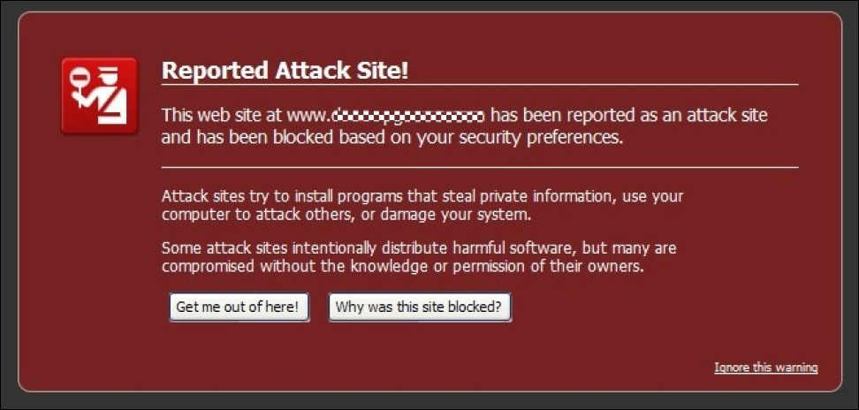Viewport: 859px width, 410px height.
Task: Click the obscured website address text
Action: coord(408,116)
